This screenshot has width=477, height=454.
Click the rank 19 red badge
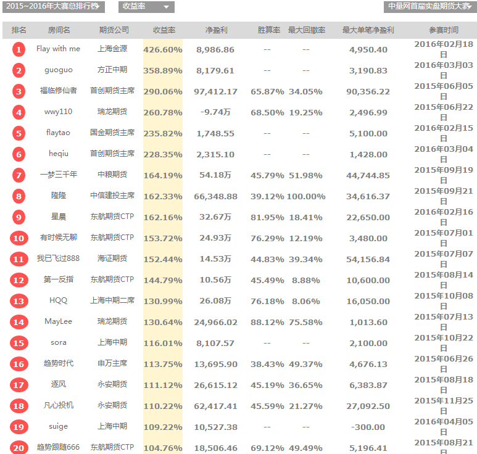click(19, 427)
